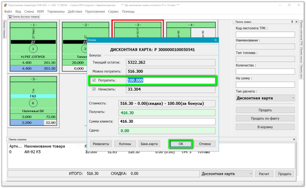Select nozzle 6 circle on pump 5
The width and height of the screenshot is (306, 188).
33,103
